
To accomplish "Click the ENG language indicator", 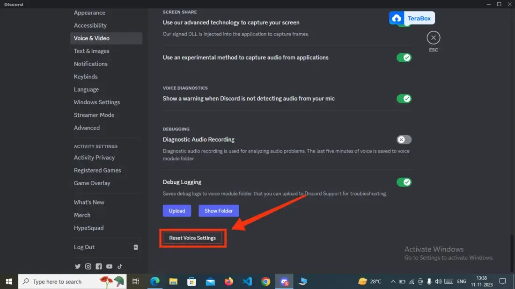I will pyautogui.click(x=462, y=282).
